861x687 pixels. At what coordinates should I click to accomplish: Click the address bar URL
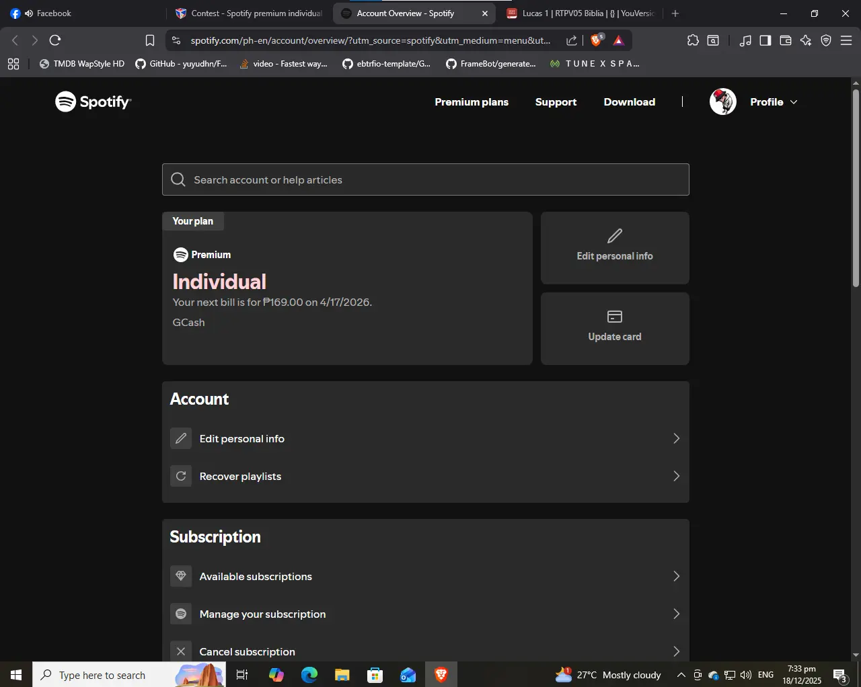click(x=371, y=40)
